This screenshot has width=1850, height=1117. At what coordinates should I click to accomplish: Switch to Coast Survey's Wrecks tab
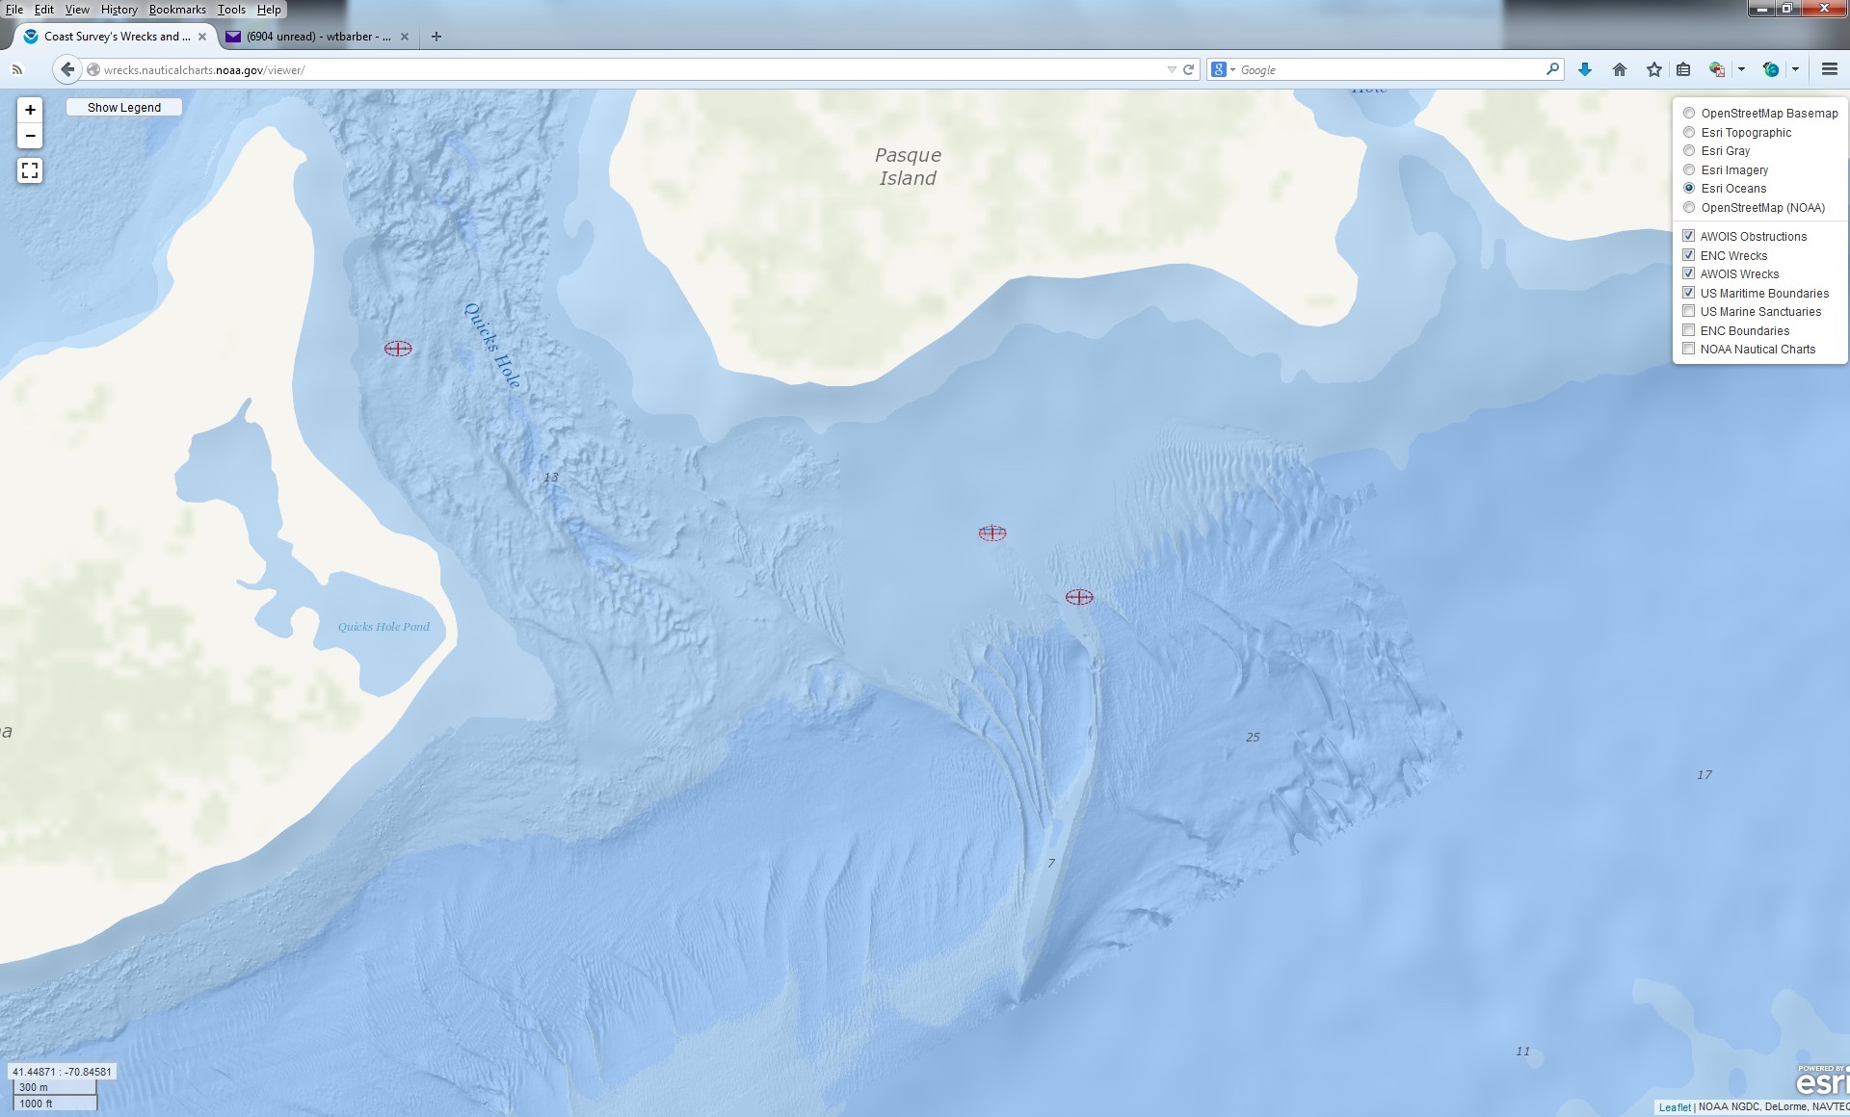click(117, 37)
